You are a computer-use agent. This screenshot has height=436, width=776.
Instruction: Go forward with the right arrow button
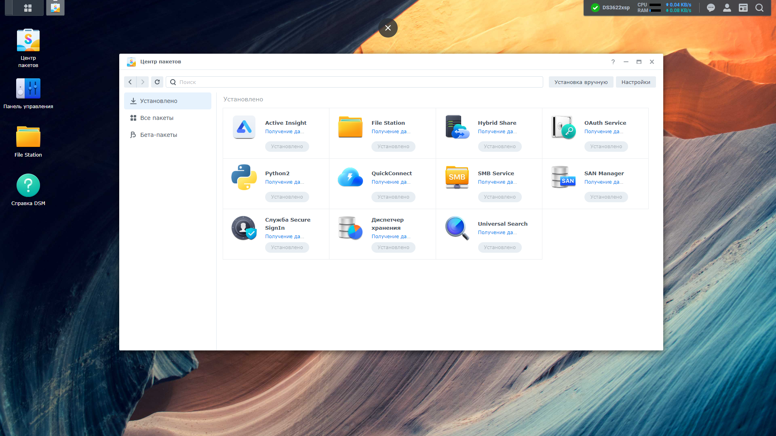click(143, 82)
